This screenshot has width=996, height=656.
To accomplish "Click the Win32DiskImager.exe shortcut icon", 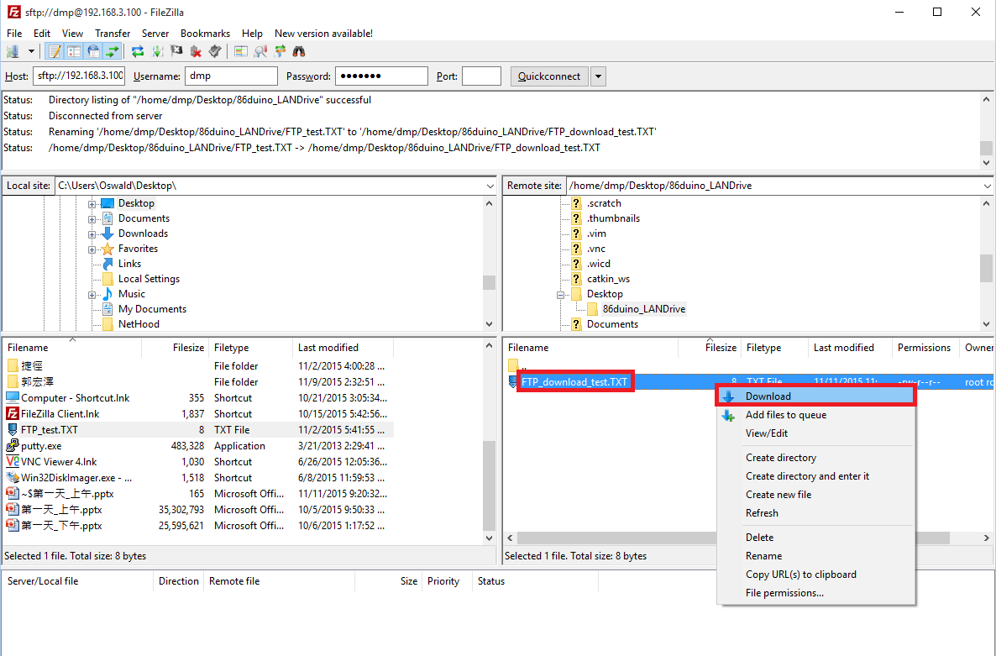I will [13, 478].
